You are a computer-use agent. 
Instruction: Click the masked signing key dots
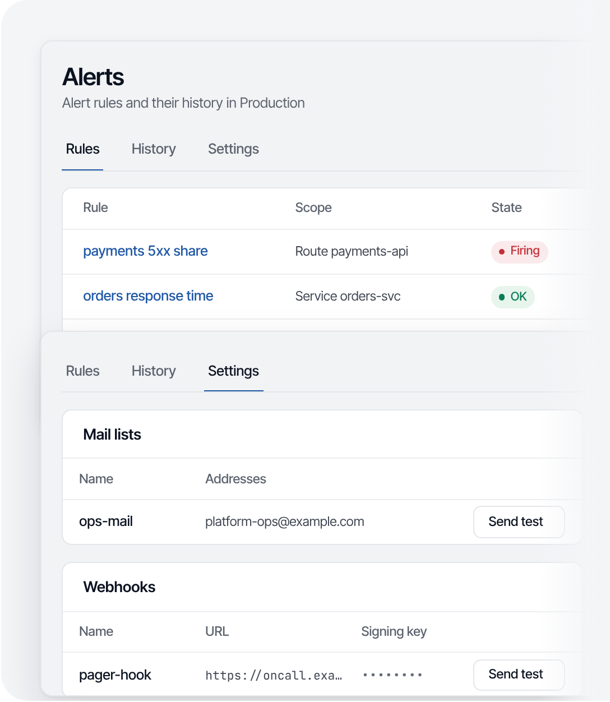(x=392, y=675)
